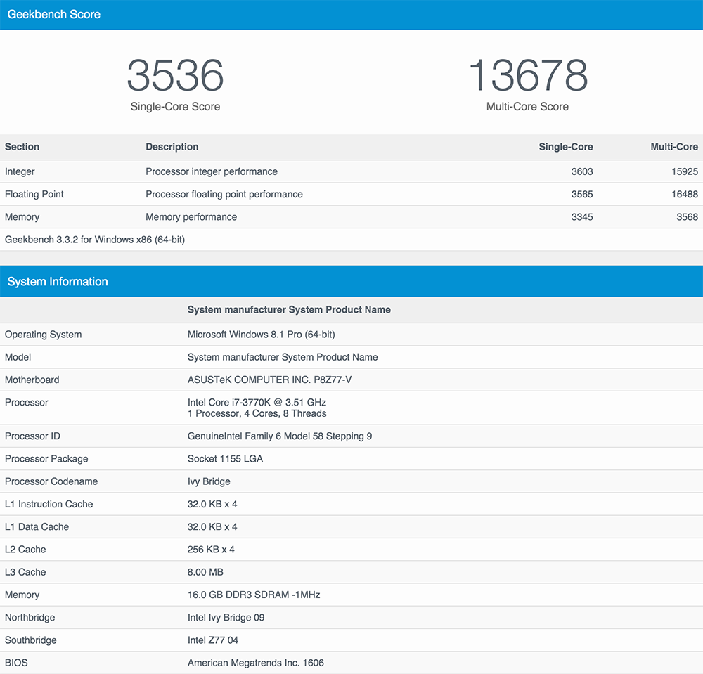703x674 pixels.
Task: Click the Geekbench 3.3.2 version text
Action: pyautogui.click(x=95, y=240)
